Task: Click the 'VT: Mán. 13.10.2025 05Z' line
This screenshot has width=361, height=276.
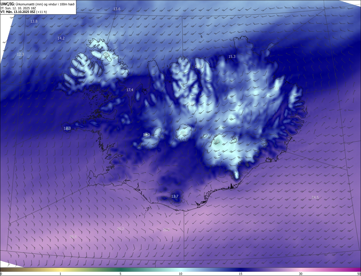Action: pyautogui.click(x=24, y=12)
